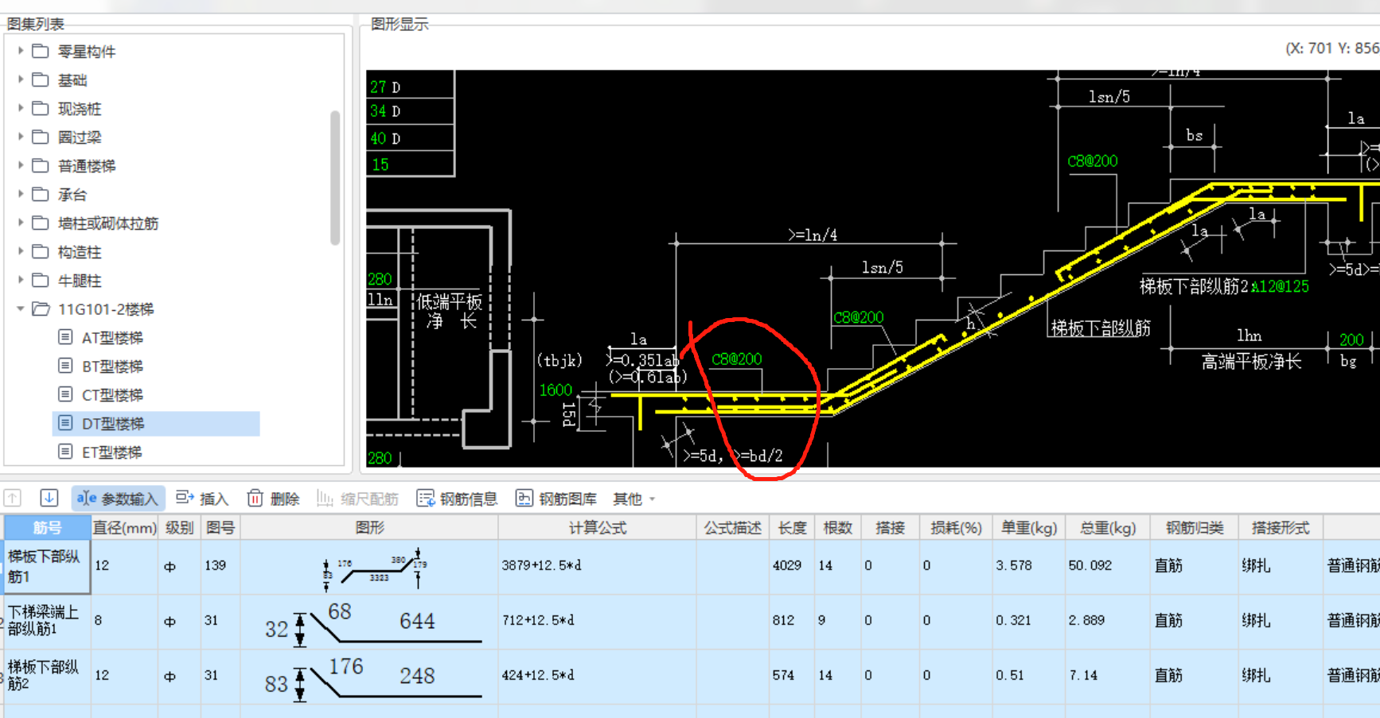Click the rebar shape thumbnail showing 68 and 644
This screenshot has height=718, width=1380.
[372, 623]
